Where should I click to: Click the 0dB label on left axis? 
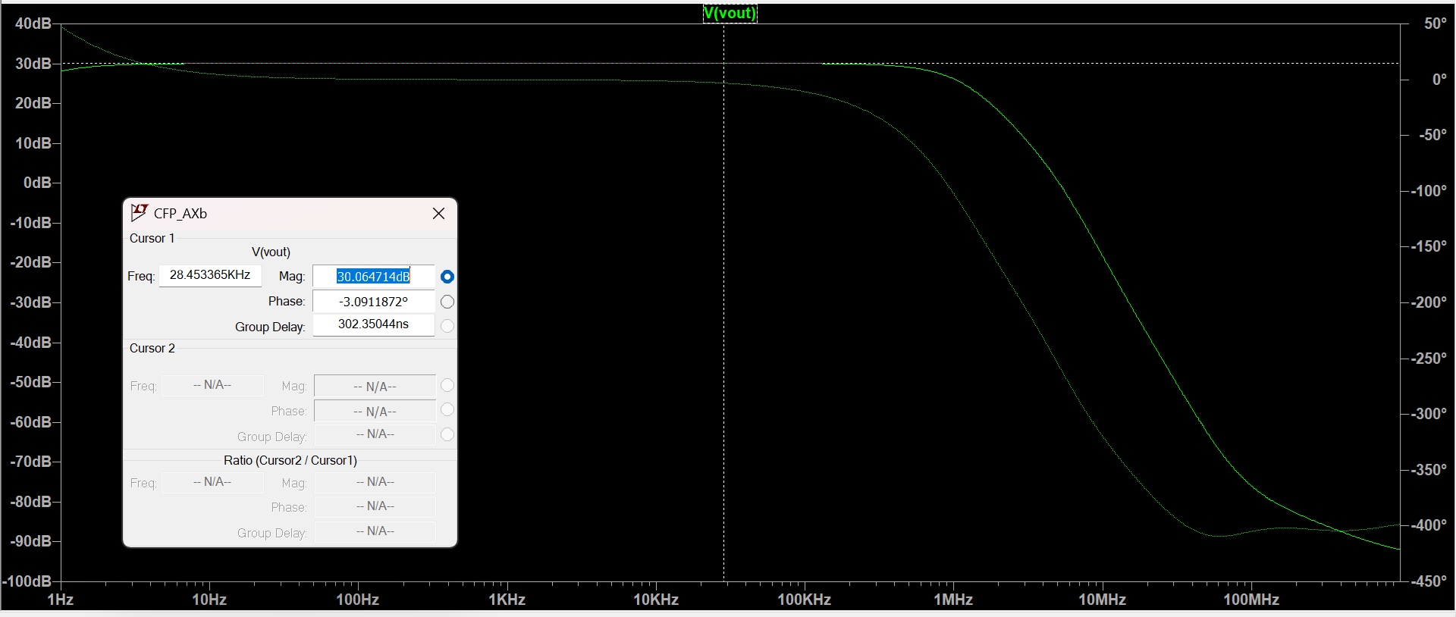point(38,183)
